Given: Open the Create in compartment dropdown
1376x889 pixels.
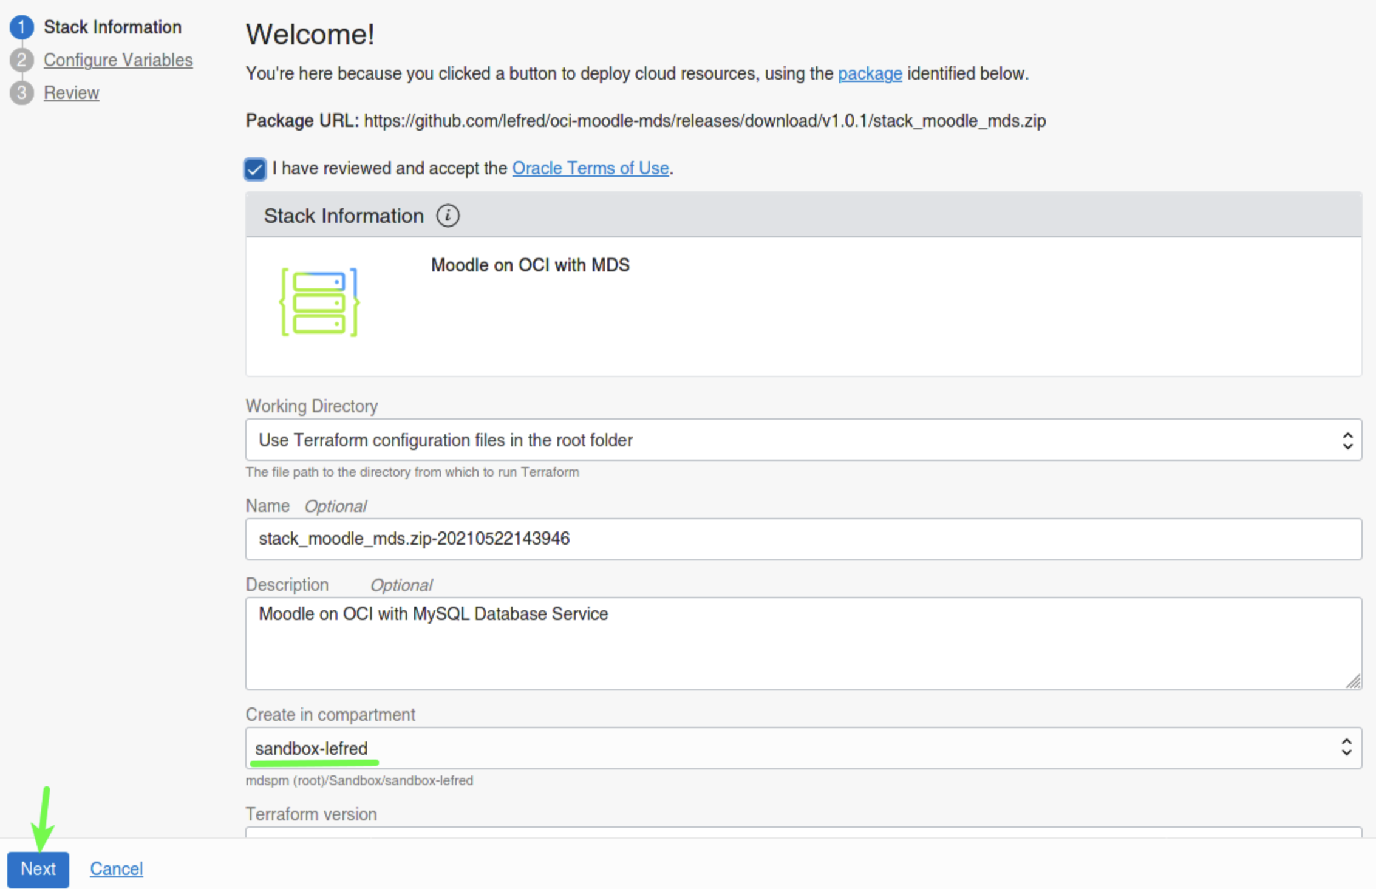Looking at the screenshot, I should coord(789,748).
